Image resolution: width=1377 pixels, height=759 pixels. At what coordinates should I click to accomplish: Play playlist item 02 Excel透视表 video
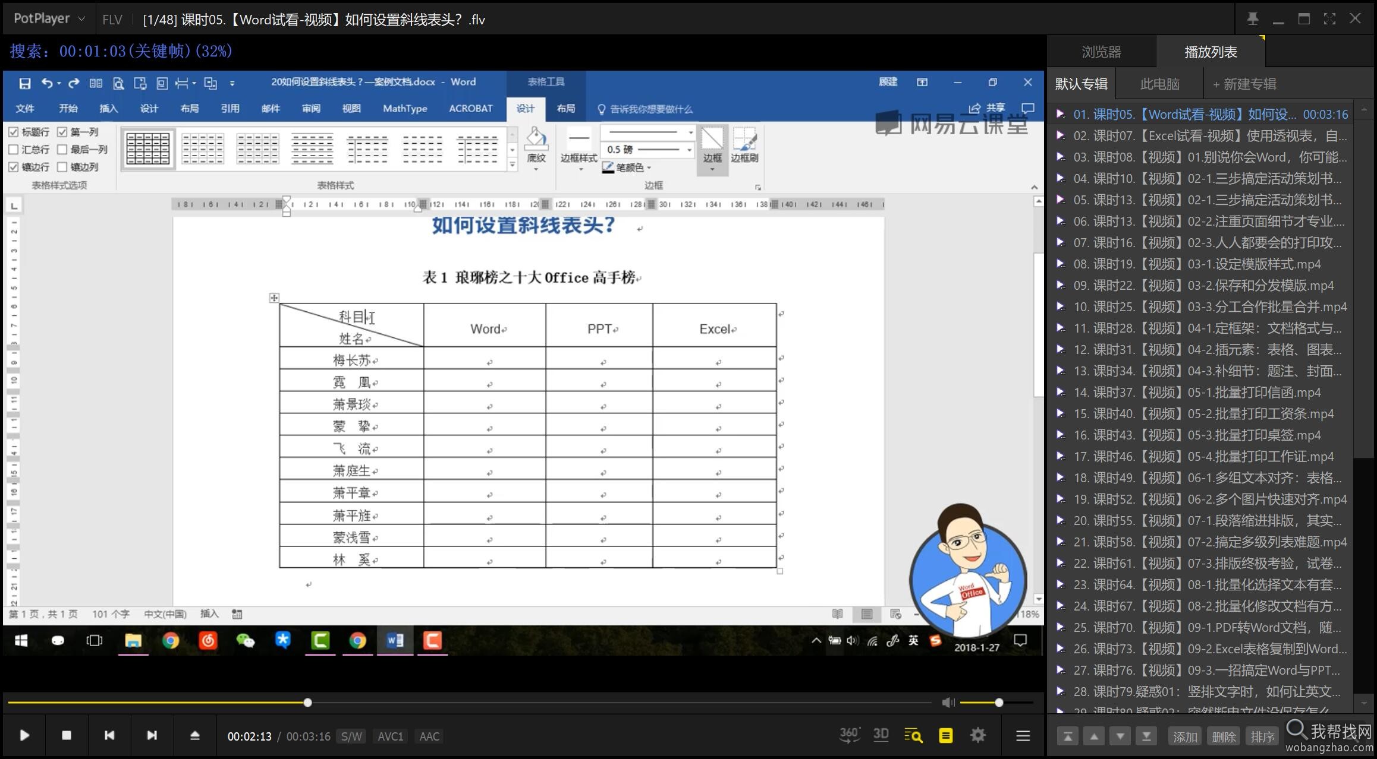[x=1201, y=136]
